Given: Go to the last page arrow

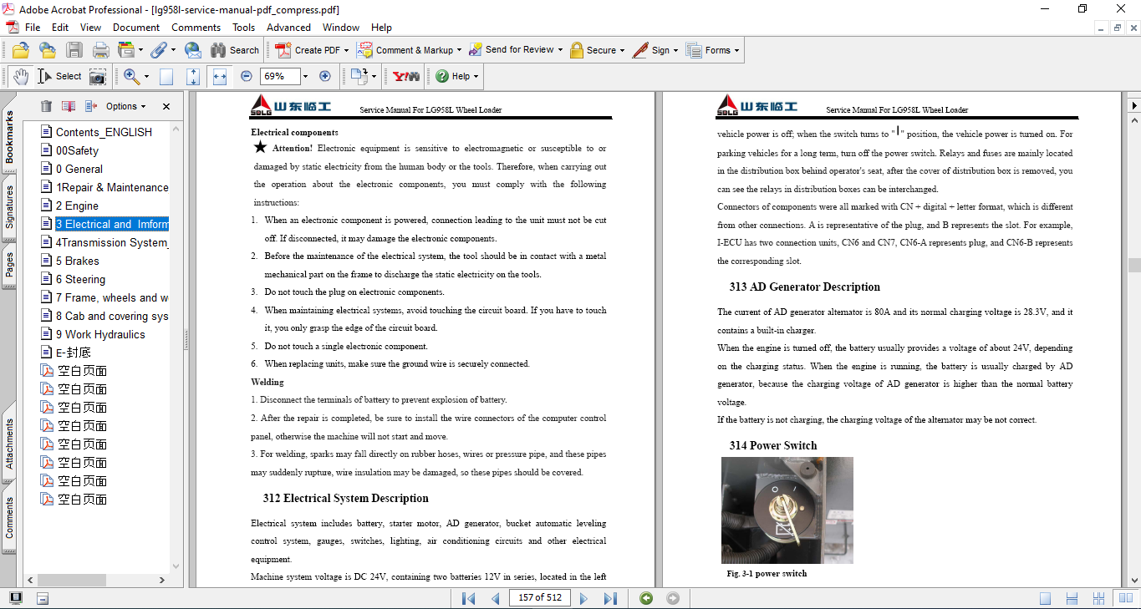Looking at the screenshot, I should (x=610, y=598).
